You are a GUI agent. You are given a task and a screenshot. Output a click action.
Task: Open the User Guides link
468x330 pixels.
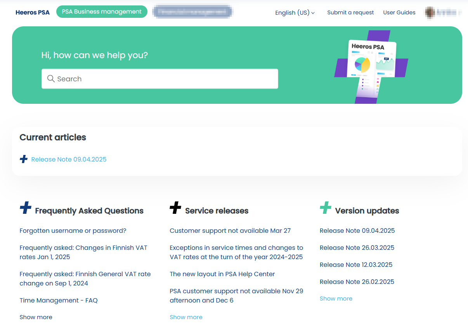tap(399, 12)
